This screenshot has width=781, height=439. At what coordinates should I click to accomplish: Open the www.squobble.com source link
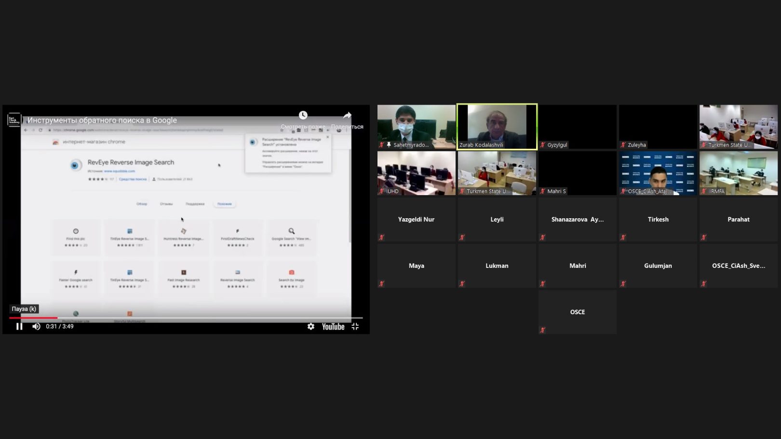tap(120, 171)
